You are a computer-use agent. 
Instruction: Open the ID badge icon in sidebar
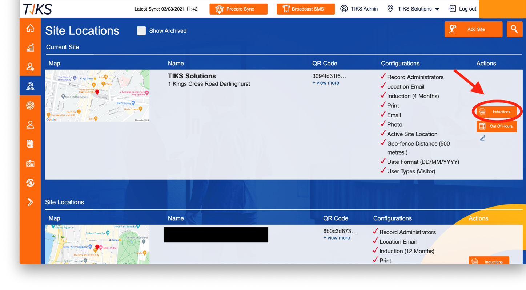coord(31,163)
